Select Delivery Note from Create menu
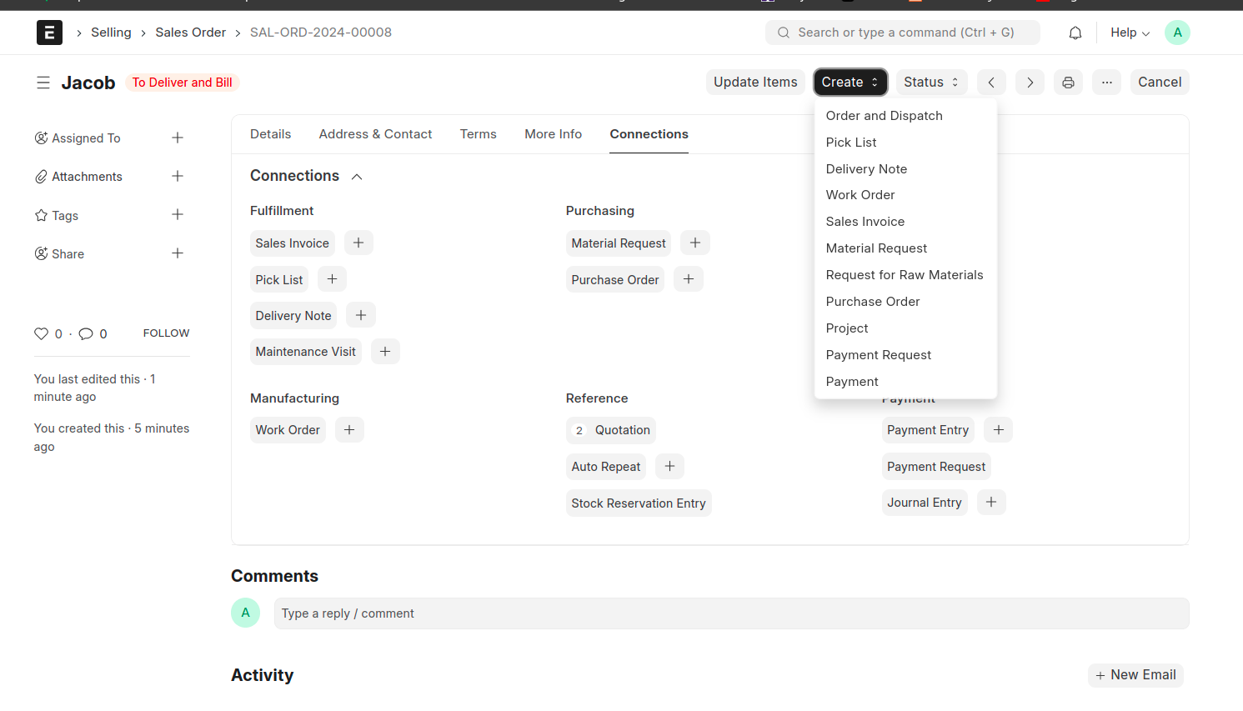Screen dimensions: 1243x711 tap(866, 168)
